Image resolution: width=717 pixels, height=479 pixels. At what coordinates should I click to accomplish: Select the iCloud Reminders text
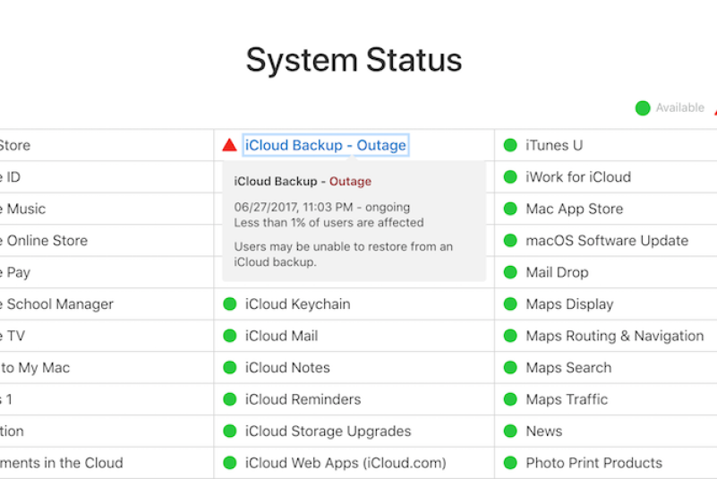click(303, 399)
